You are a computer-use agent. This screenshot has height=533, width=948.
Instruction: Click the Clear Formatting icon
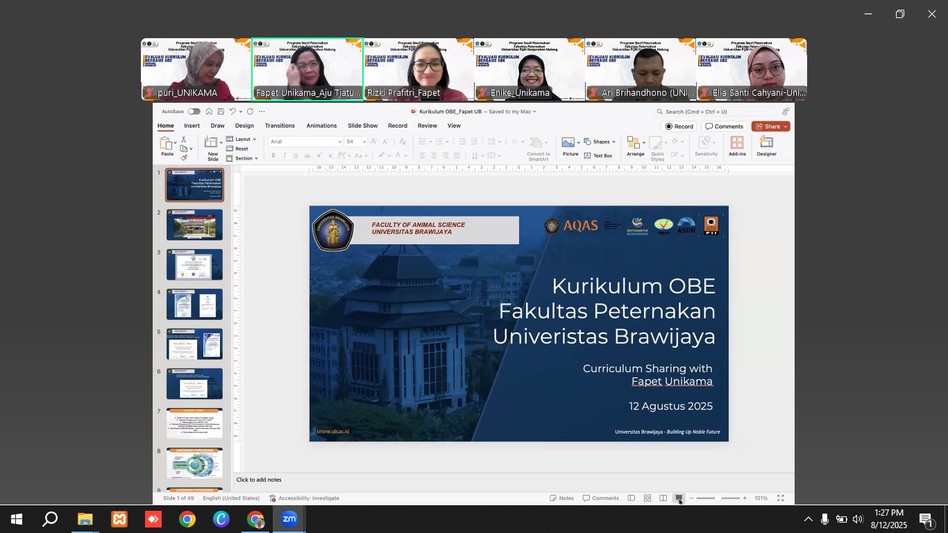(403, 142)
